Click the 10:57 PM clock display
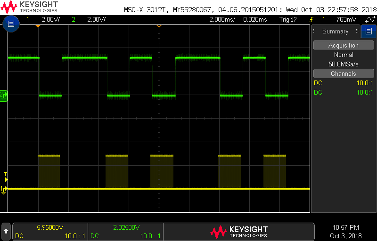Image resolution: width=377 pixels, height=241 pixels. pyautogui.click(x=345, y=227)
